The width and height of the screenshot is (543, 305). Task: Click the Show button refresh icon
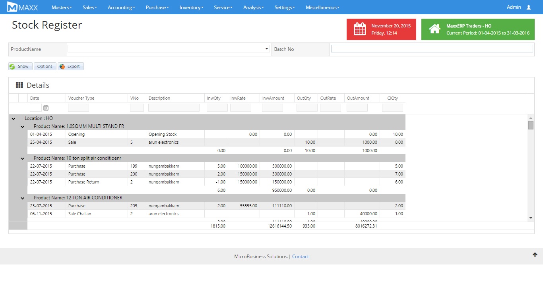coord(12,66)
